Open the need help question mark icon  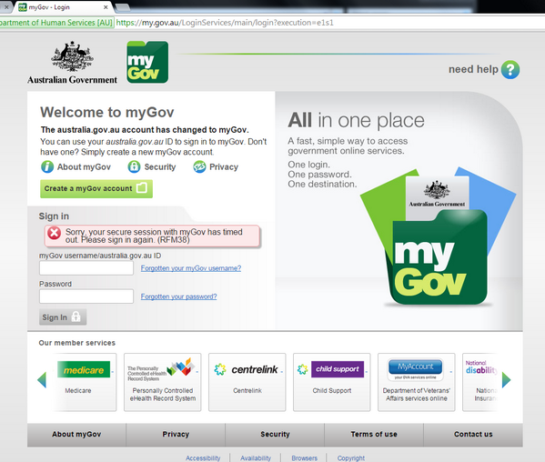(510, 69)
